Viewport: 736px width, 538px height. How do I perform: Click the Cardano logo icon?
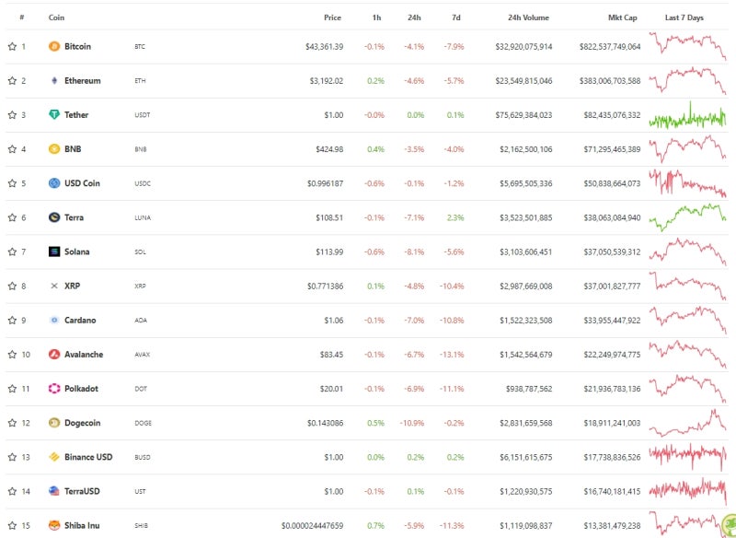54,320
